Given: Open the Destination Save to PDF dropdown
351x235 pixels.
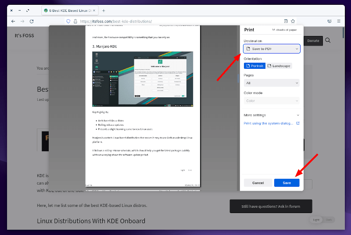Looking at the screenshot, I should (272, 49).
